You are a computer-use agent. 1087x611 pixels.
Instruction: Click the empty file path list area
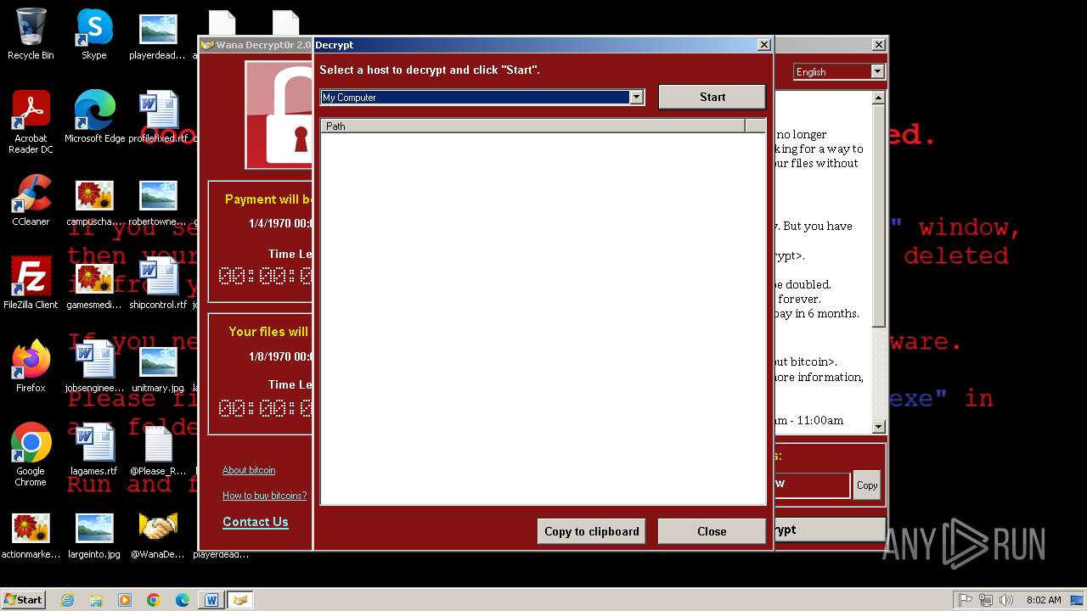coord(543,318)
